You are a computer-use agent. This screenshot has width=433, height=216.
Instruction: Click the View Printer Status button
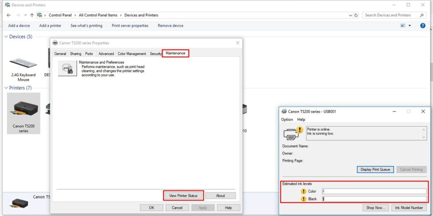point(184,196)
